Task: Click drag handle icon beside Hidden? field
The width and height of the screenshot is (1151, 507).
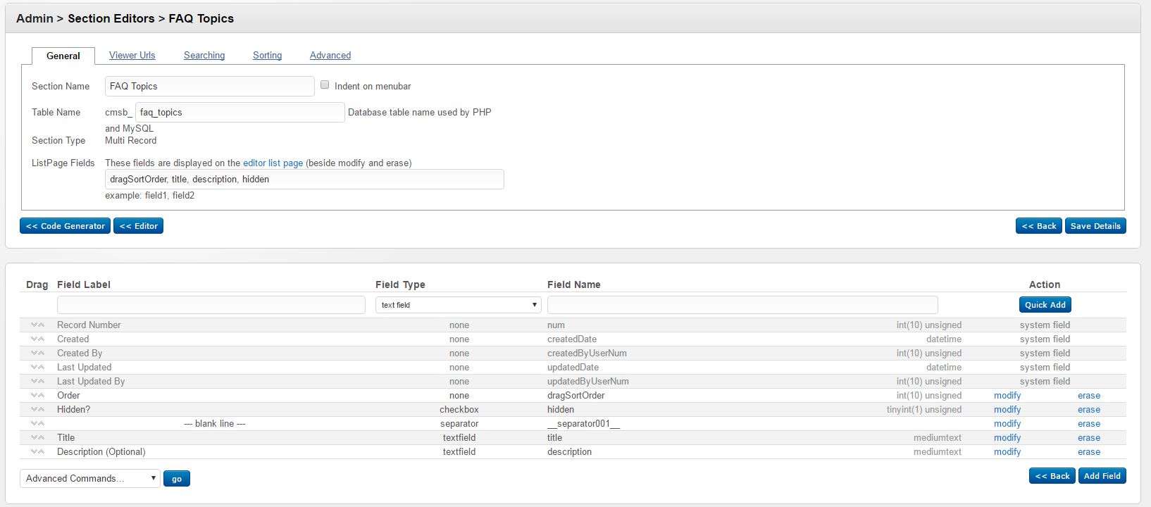Action: coord(37,409)
